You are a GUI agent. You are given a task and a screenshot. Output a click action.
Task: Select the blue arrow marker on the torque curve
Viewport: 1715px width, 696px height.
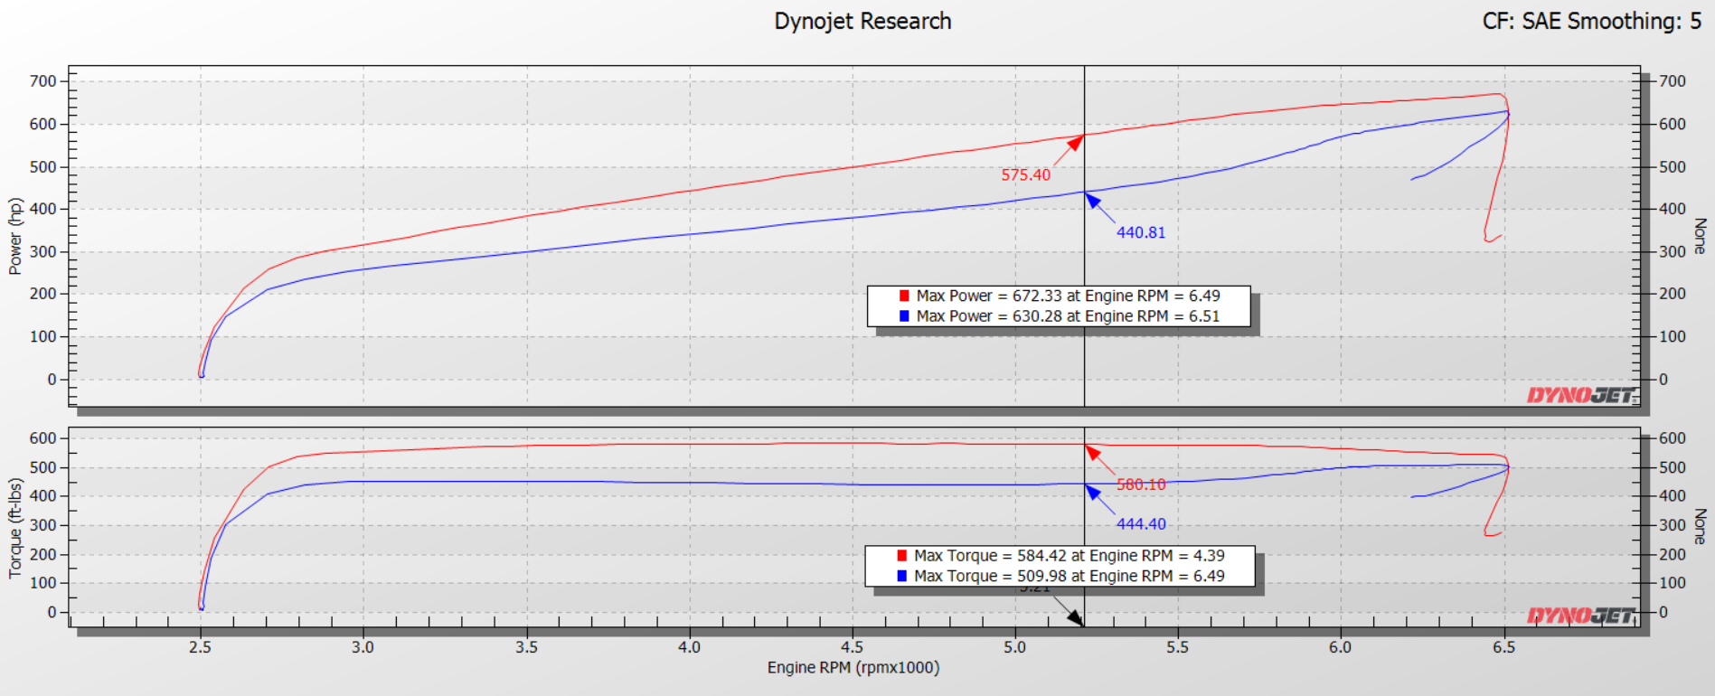pos(1093,493)
